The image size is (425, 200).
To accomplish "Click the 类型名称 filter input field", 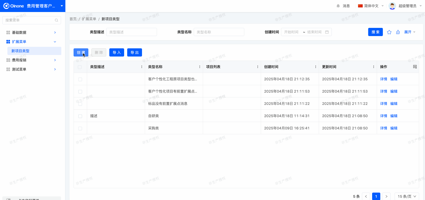I will tap(219, 32).
